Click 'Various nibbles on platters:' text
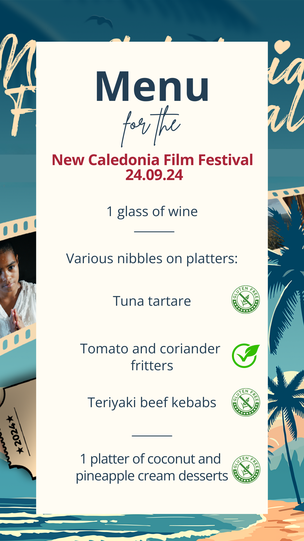Image resolution: width=304 pixels, height=541 pixels. coord(152,258)
